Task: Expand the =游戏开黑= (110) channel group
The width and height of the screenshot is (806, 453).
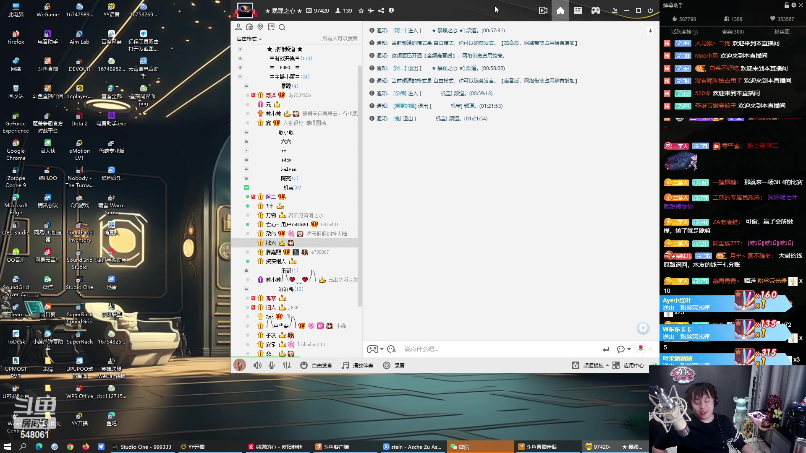Action: [x=240, y=58]
